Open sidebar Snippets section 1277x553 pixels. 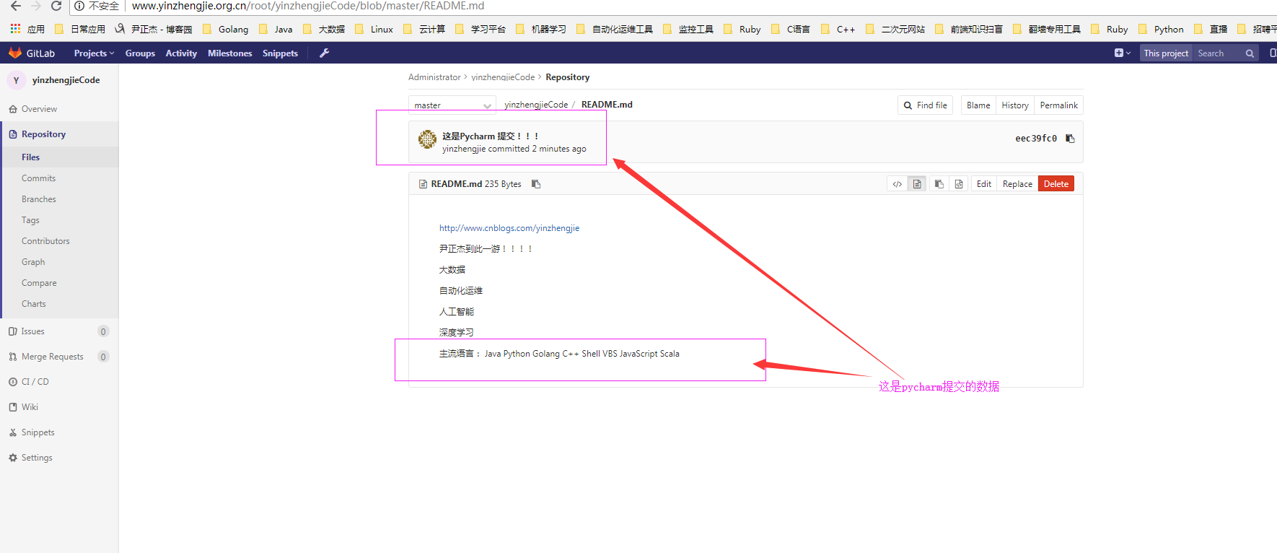pos(59,432)
